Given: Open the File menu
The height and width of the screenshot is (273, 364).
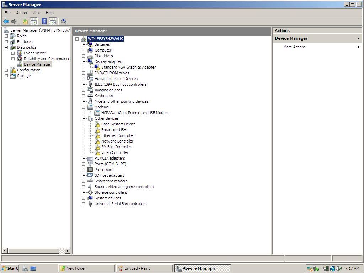Looking at the screenshot, I should pos(8,13).
